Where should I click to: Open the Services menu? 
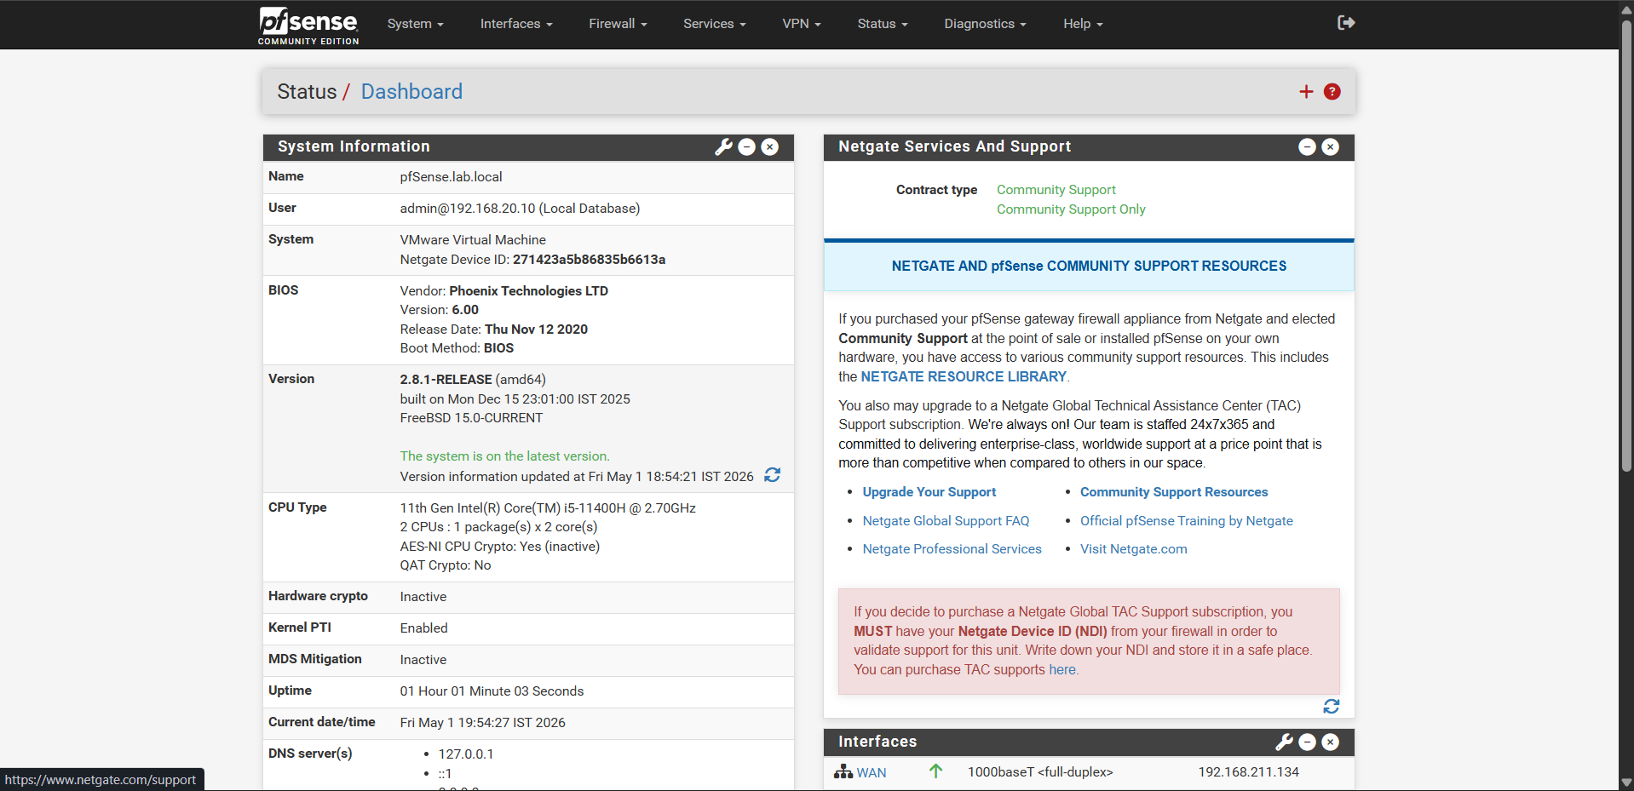[714, 24]
